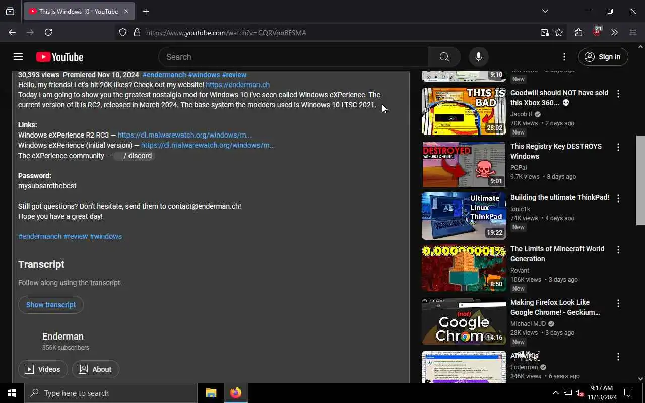Open the network tray icon

[568, 393]
